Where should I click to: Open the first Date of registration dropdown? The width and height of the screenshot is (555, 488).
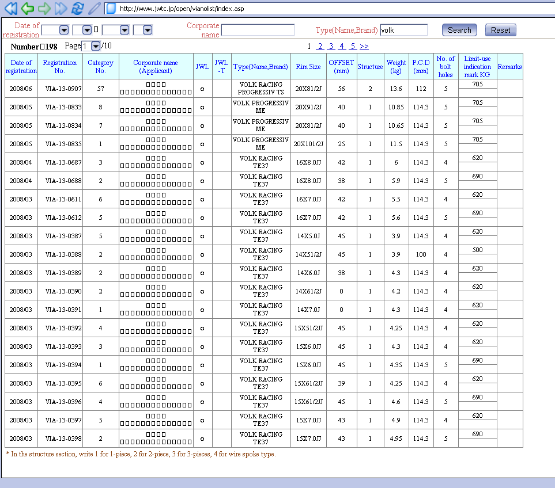point(63,30)
